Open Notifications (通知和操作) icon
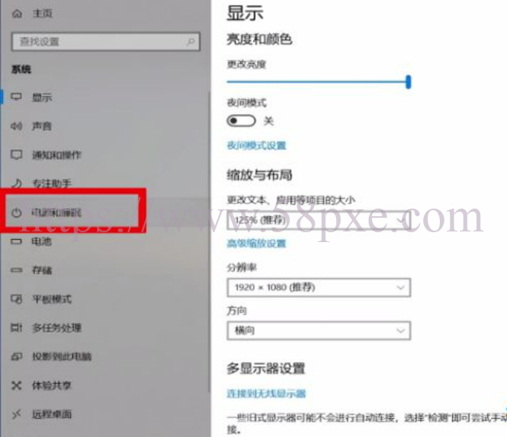Image resolution: width=507 pixels, height=437 pixels. [16, 155]
